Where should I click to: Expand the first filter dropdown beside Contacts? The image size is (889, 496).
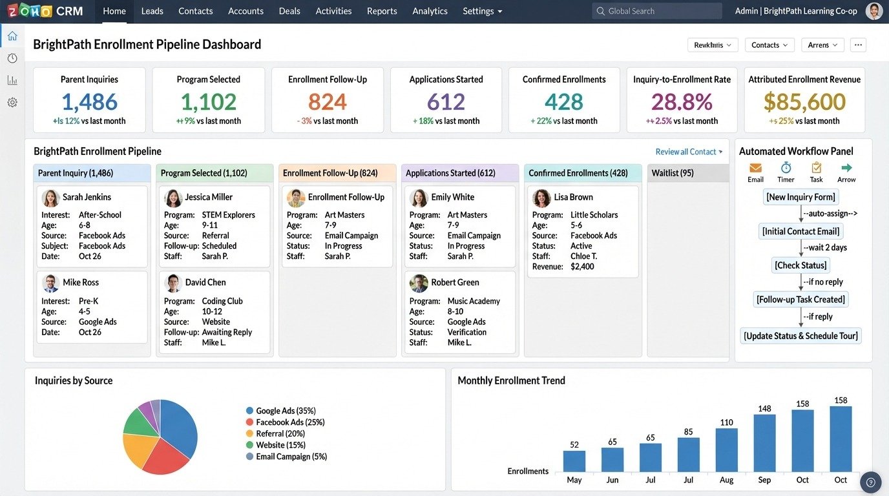click(713, 45)
